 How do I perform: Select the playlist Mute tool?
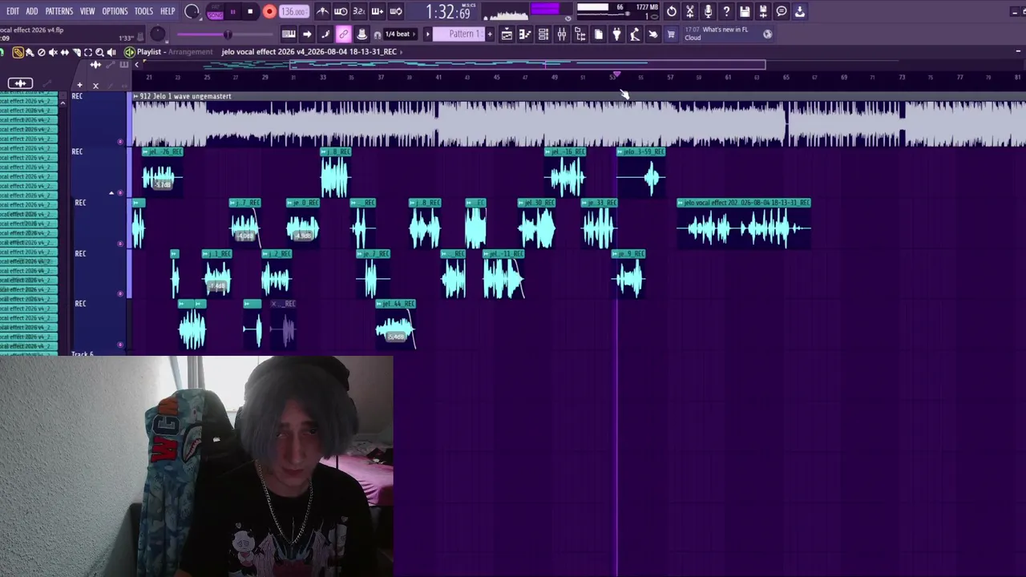(x=53, y=52)
